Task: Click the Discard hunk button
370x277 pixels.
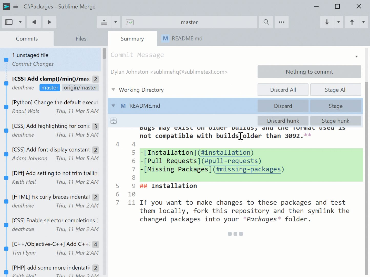Action: (283, 121)
